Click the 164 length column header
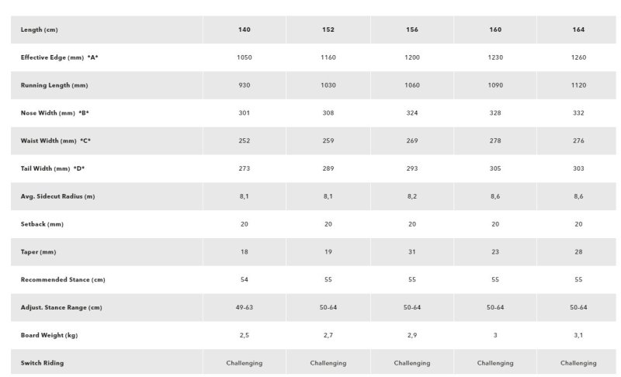The height and width of the screenshot is (377, 621). point(578,29)
